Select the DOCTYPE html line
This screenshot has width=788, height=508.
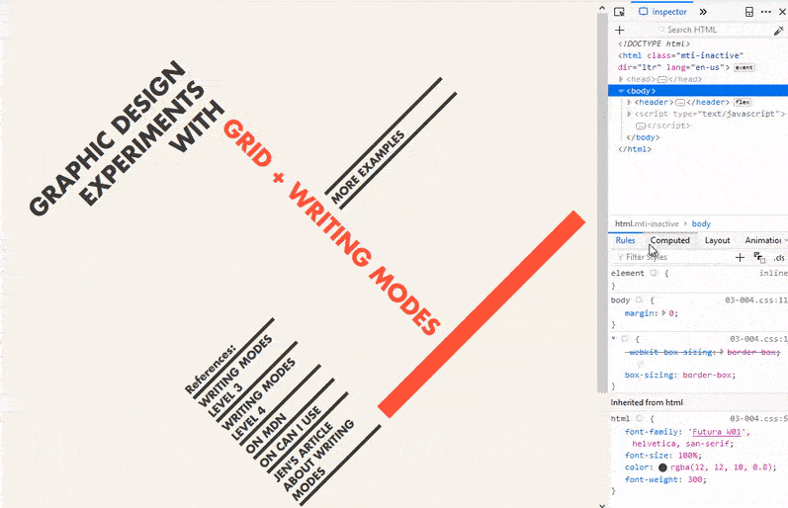click(654, 43)
